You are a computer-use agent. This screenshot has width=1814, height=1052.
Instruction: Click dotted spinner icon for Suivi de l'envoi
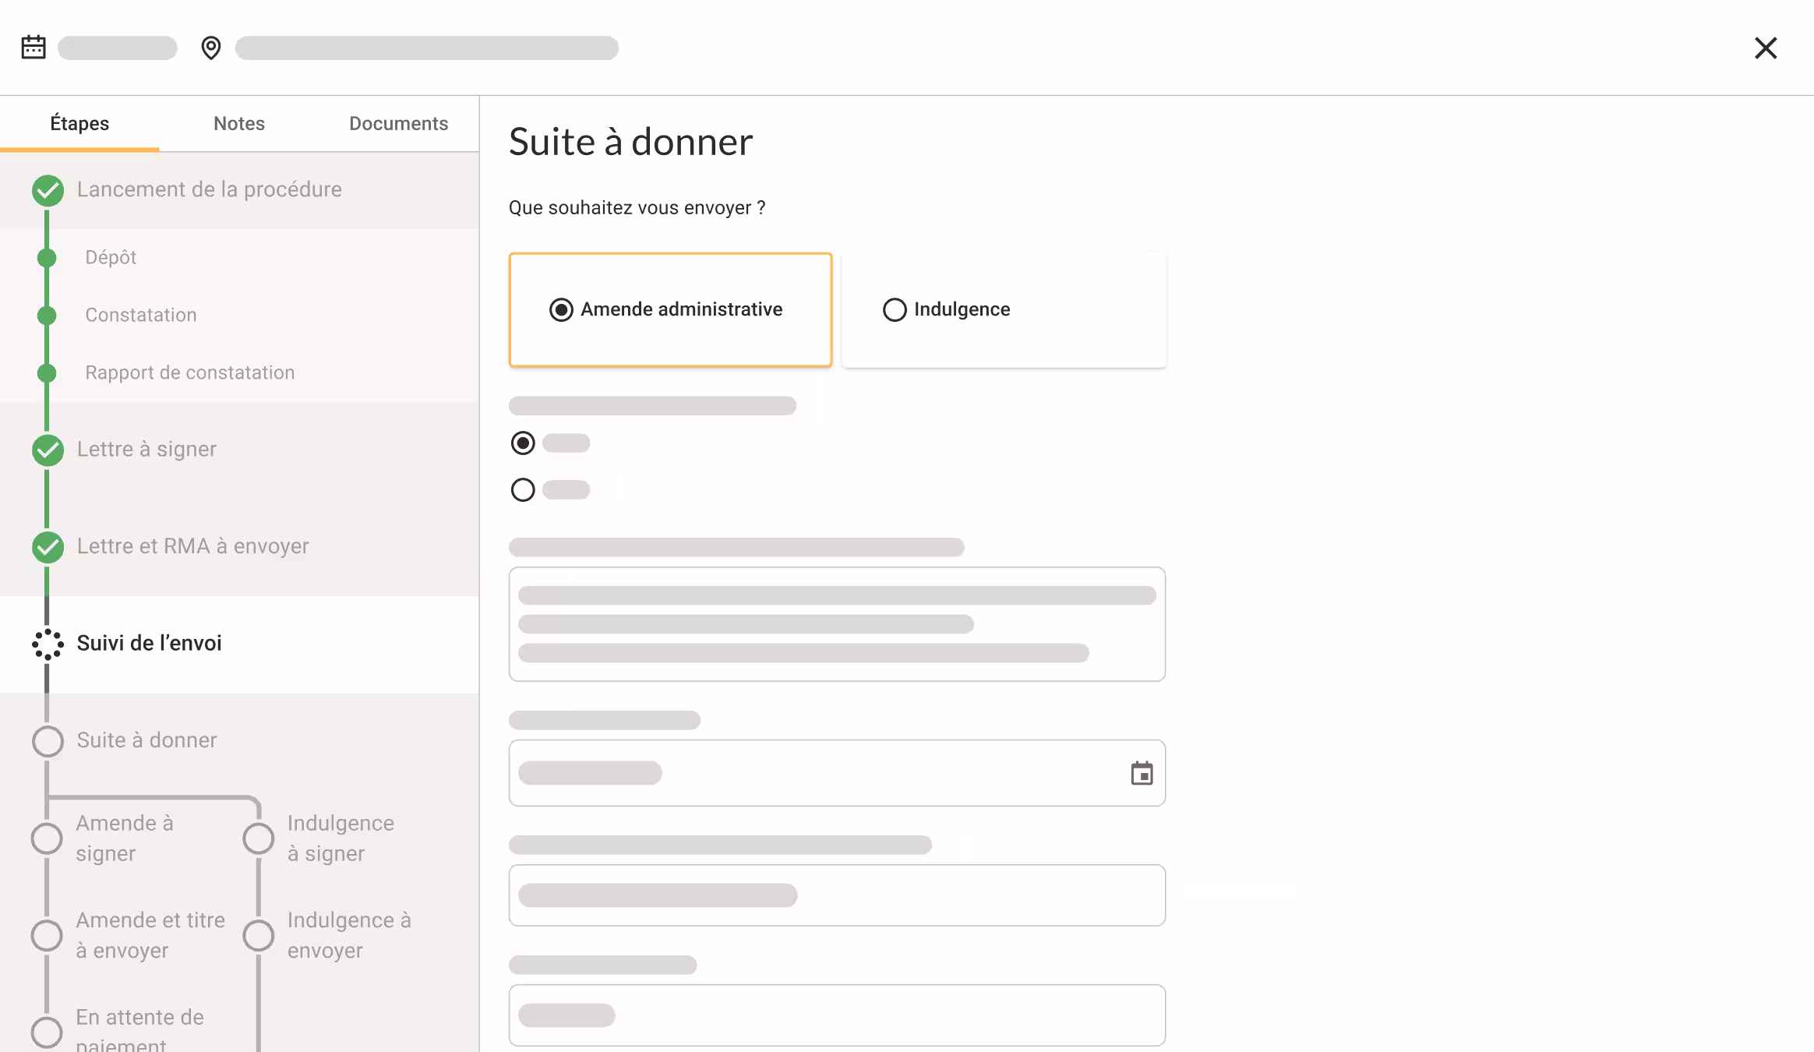point(48,644)
